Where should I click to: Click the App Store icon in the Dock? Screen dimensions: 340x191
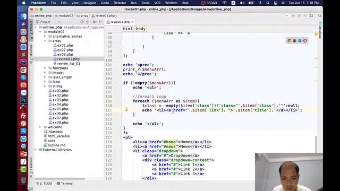pyautogui.click(x=23, y=131)
